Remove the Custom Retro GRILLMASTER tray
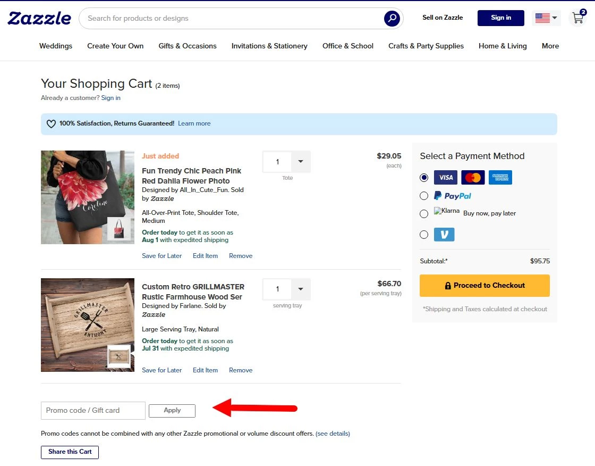Screen dimensions: 595x466 [x=241, y=370]
